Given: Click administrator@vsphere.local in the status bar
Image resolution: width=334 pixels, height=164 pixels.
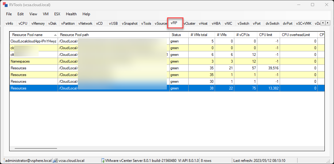Looking at the screenshot, I should click(x=28, y=161).
